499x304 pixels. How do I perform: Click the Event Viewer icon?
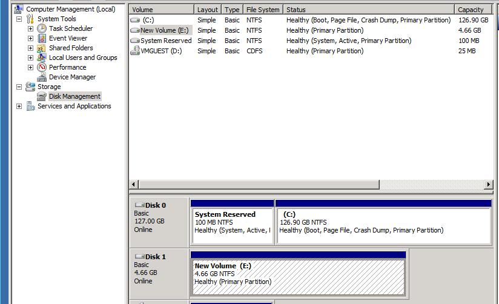[x=42, y=38]
